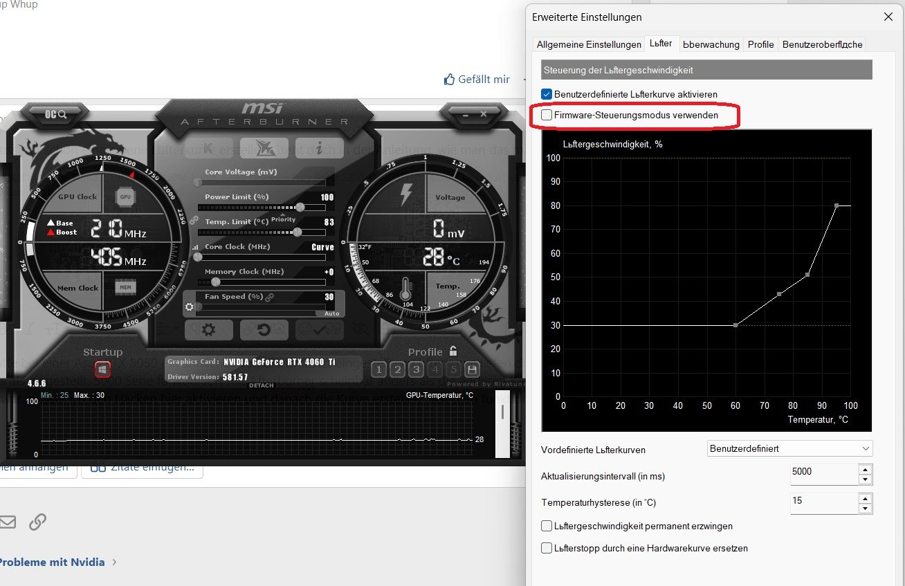Click the MEM chip icon in clock gauge
This screenshot has width=905, height=586.
pyautogui.click(x=125, y=287)
